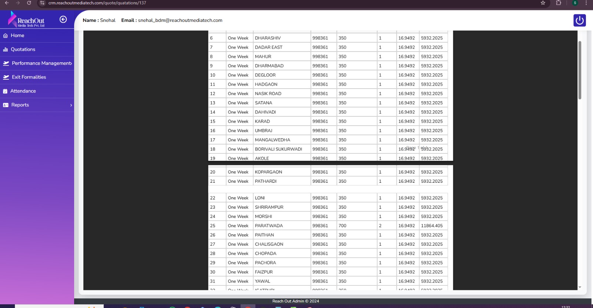
Task: Click the power logout icon
Action: 579,20
